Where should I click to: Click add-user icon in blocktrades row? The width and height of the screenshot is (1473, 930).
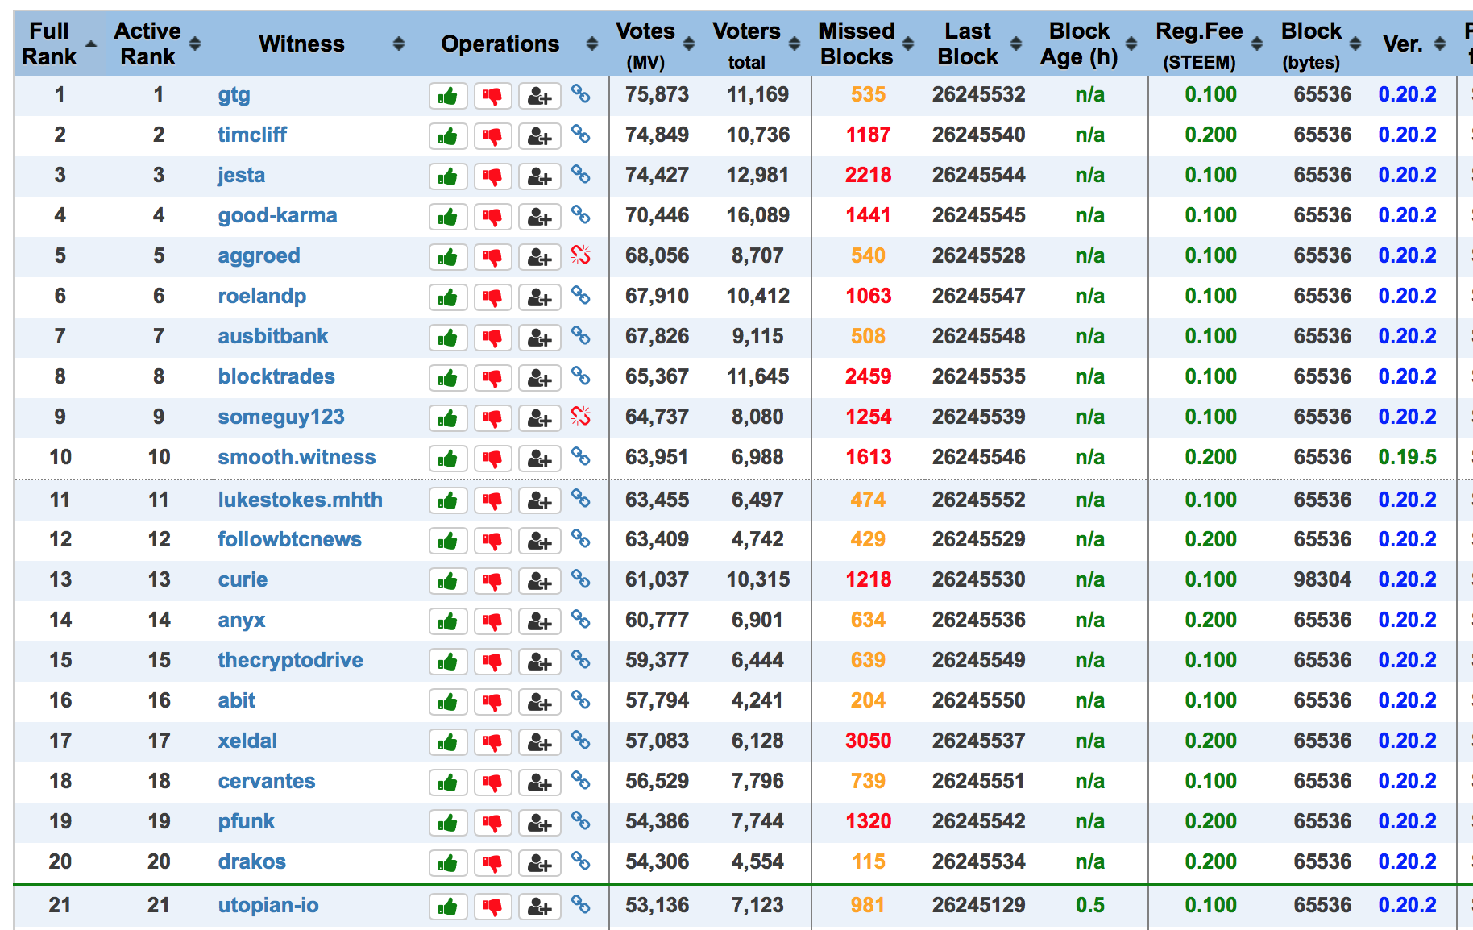tap(539, 379)
